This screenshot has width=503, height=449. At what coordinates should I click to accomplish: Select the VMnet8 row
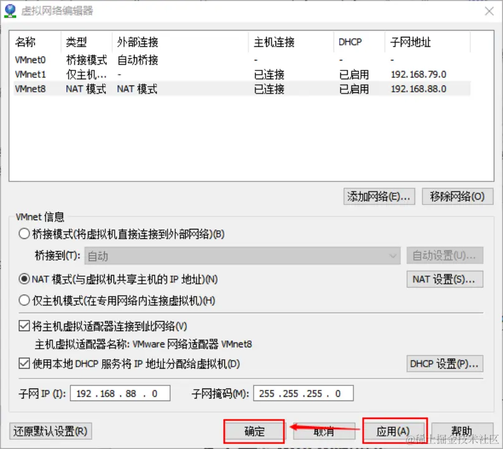(242, 89)
